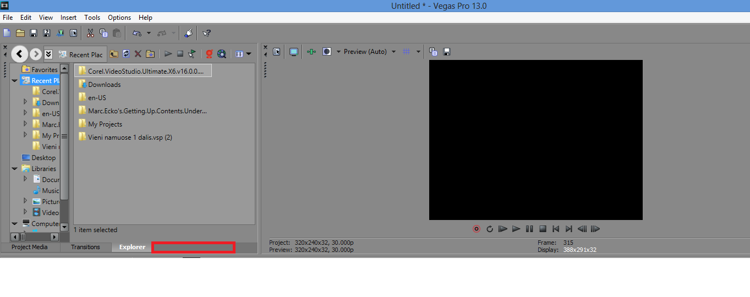Screen dimensions: 750x297
Task: Save the project with the floppy icon
Action: (34, 33)
